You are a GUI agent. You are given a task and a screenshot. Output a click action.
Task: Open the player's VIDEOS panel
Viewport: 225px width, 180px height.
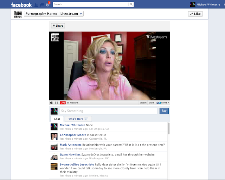pos(143,103)
